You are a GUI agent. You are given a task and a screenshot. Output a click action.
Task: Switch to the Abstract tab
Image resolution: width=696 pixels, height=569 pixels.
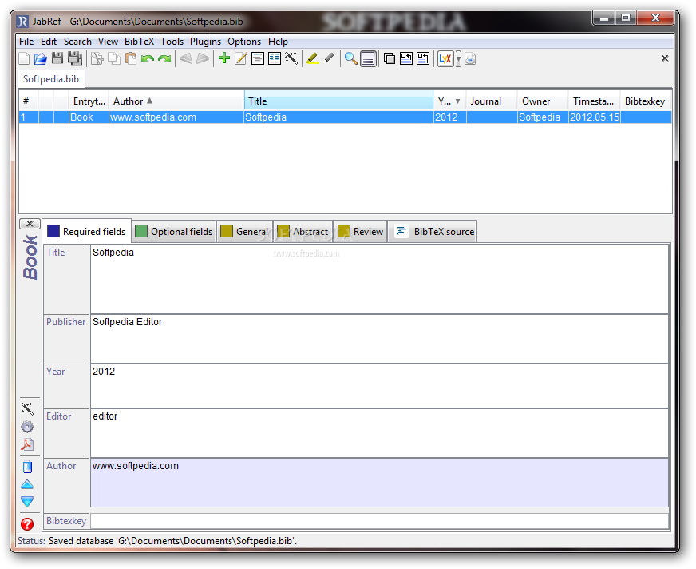click(303, 232)
